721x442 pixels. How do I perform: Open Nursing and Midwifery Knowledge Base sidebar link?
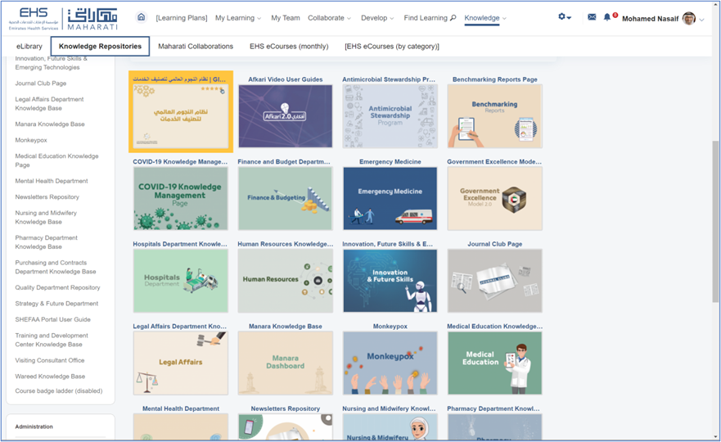(46, 217)
